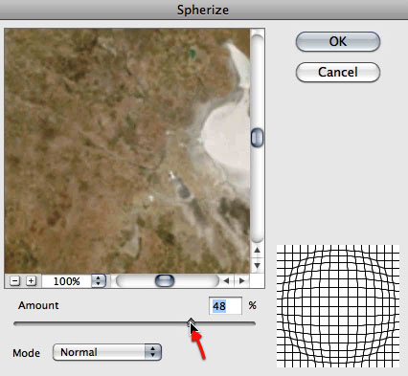408x376 pixels.
Task: Click the preview scroll up arrow
Action: (258, 251)
